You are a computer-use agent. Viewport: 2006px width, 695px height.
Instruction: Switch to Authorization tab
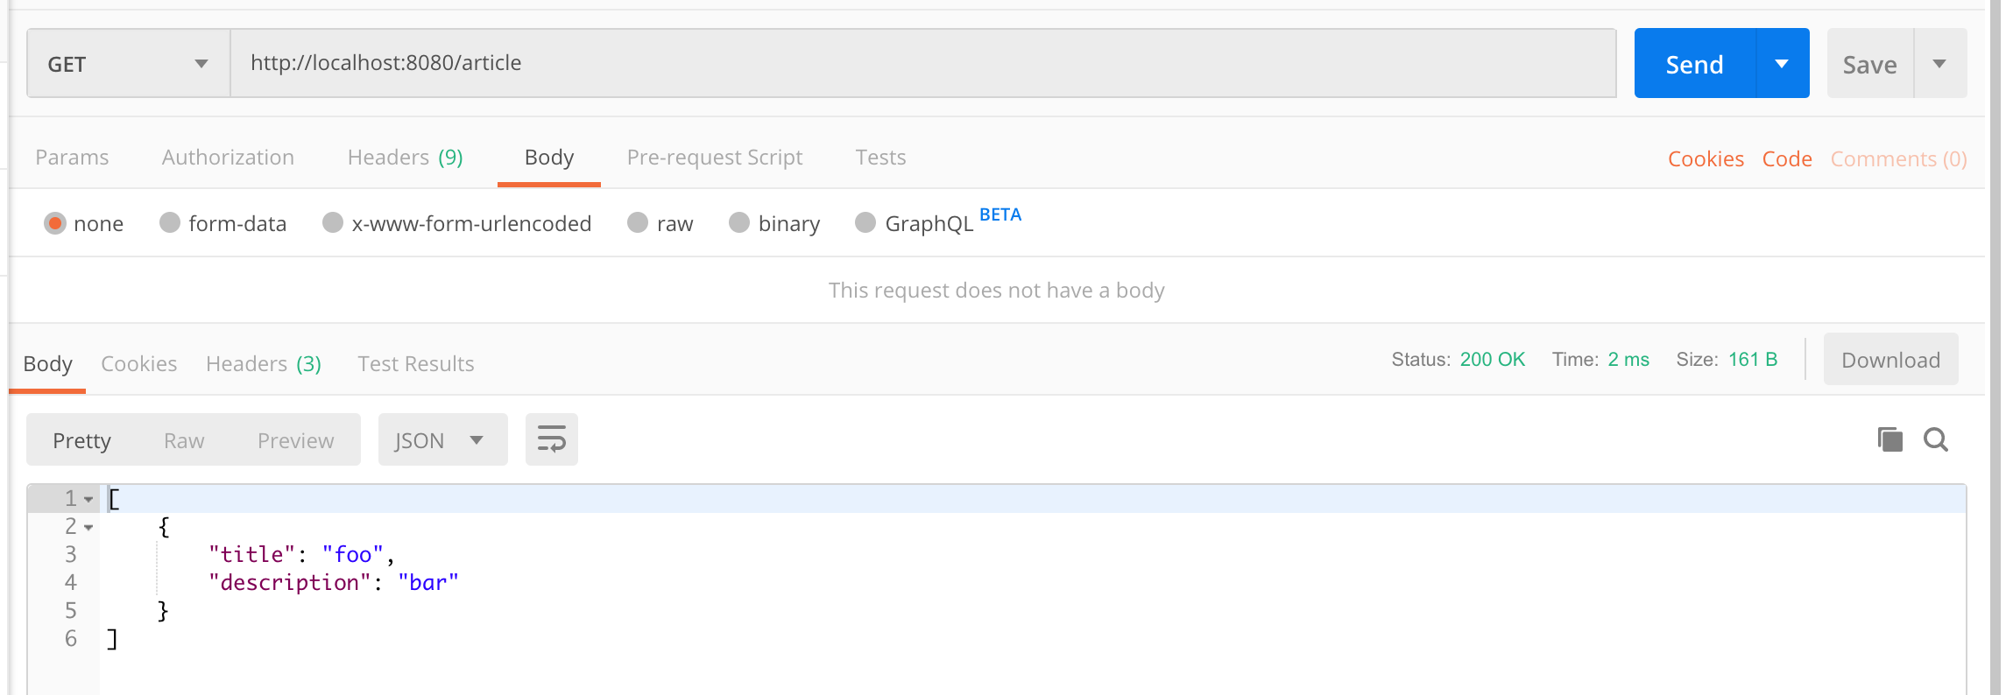pyautogui.click(x=228, y=158)
